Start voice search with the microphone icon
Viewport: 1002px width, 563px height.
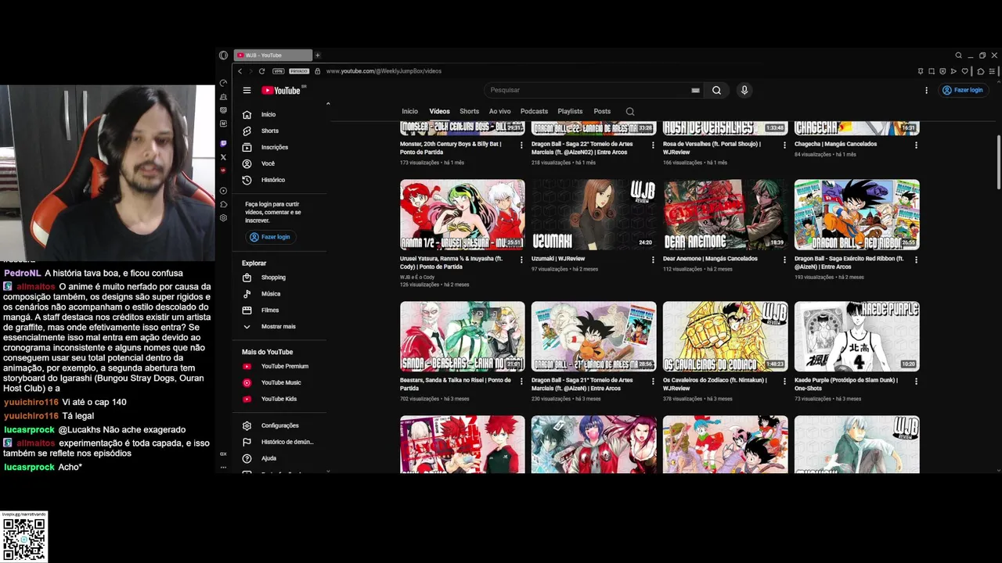coord(744,90)
